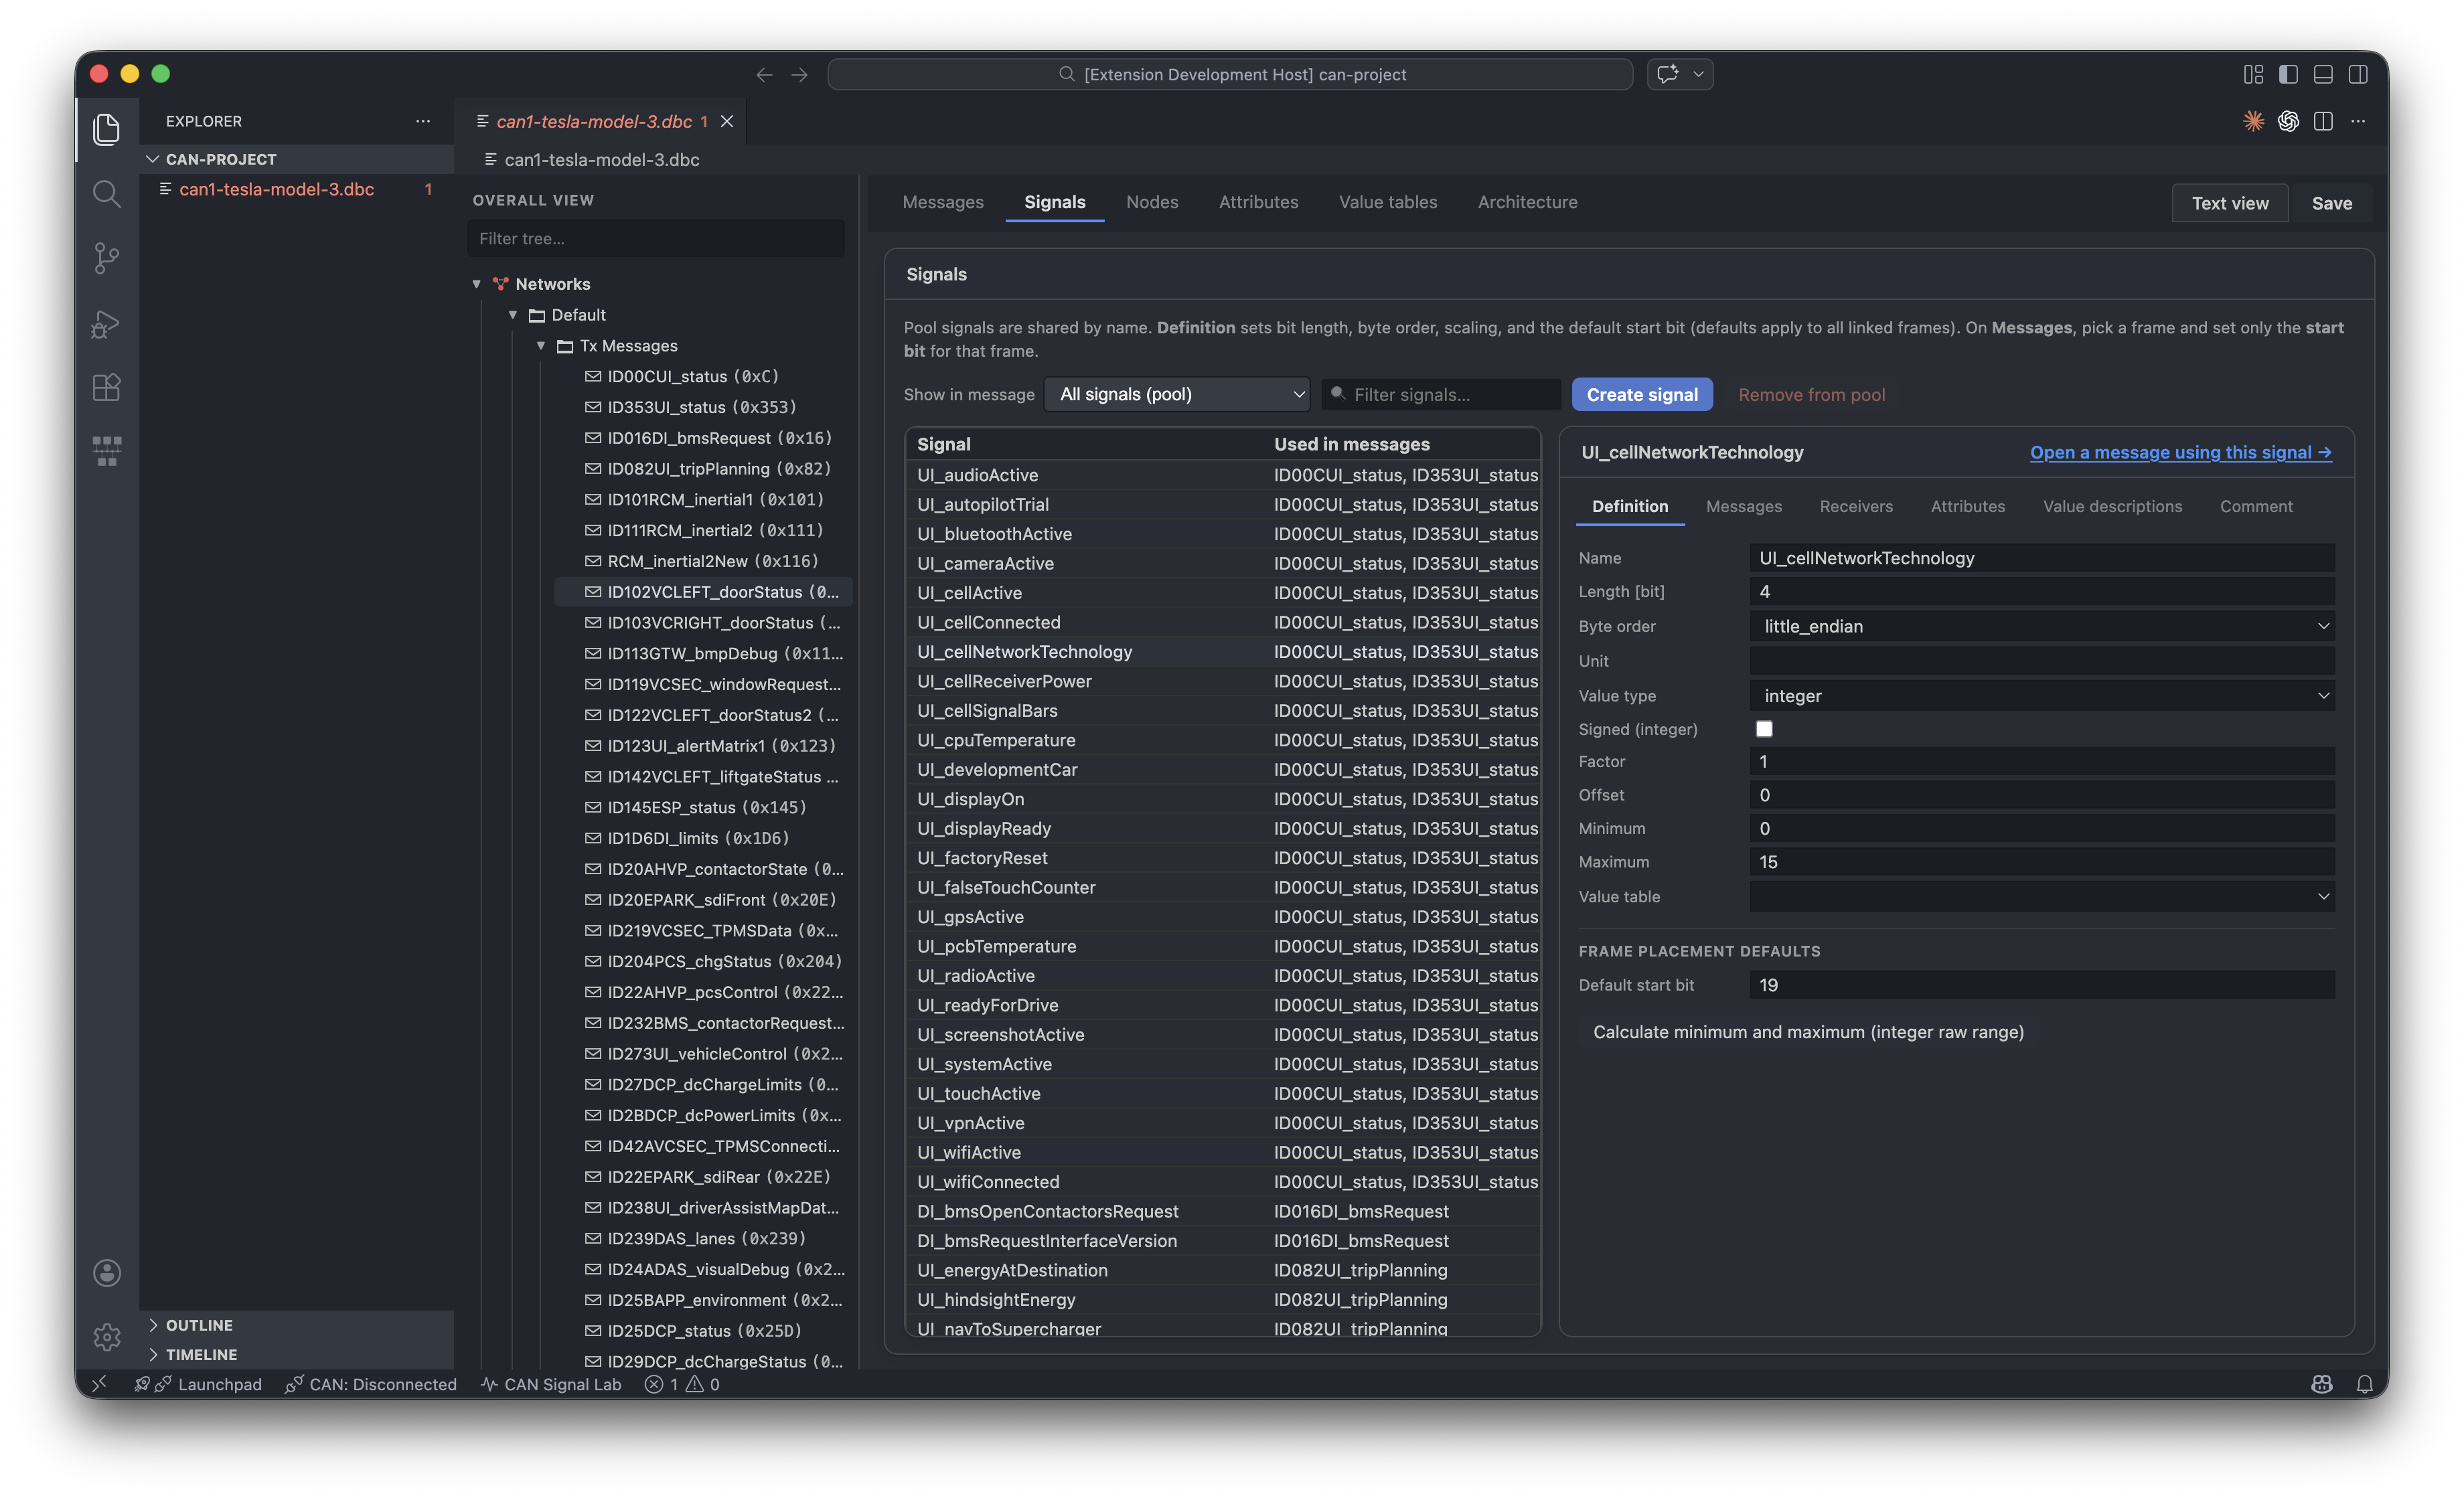Open Run and Debug view
Viewport: 2464px width, 1498px height.
coord(106,324)
